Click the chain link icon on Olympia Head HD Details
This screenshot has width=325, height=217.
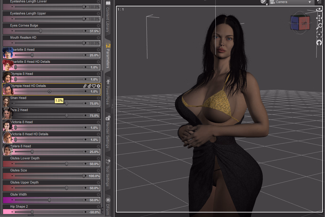pyautogui.click(x=85, y=86)
